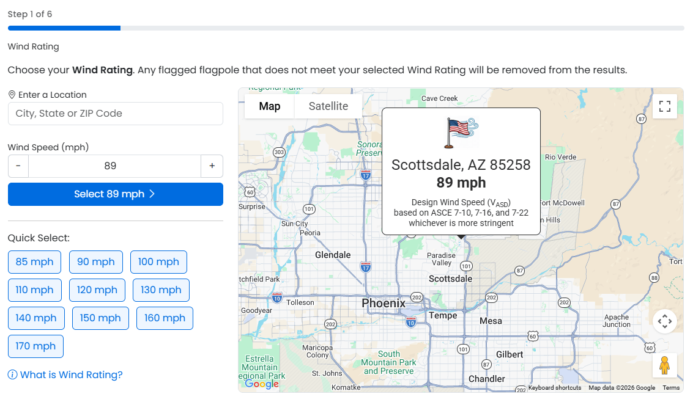Quick select 120 mph
Image resolution: width=693 pixels, height=416 pixels.
pos(97,290)
